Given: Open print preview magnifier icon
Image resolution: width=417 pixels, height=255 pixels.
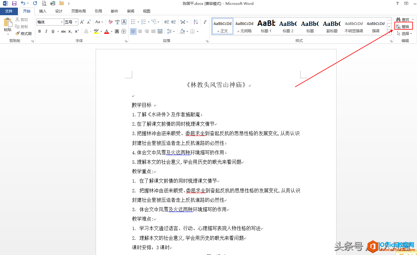Looking at the screenshot, I should 44,4.
